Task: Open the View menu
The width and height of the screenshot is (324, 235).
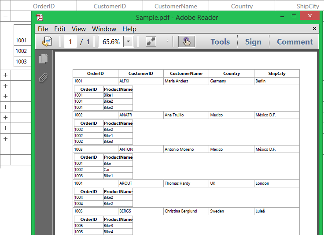Action: (79, 29)
